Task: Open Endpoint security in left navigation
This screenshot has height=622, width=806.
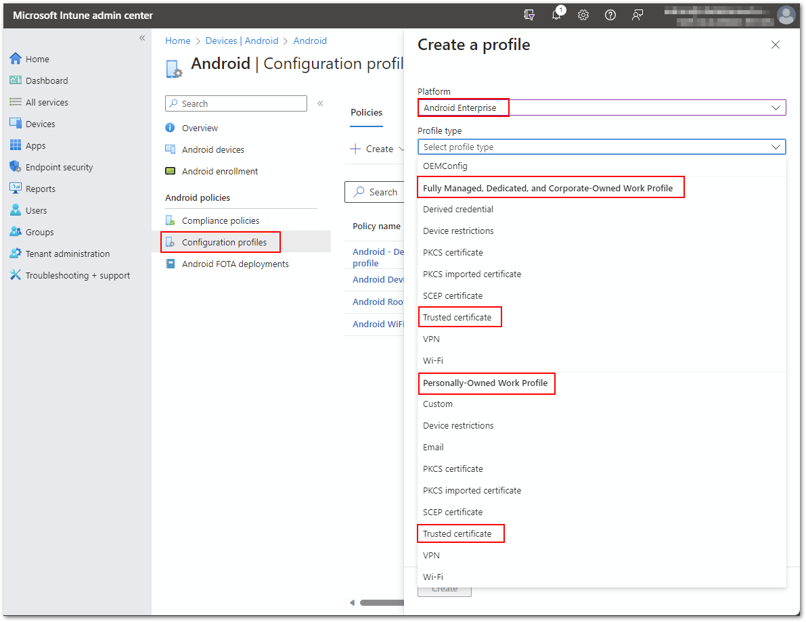Action: [59, 167]
